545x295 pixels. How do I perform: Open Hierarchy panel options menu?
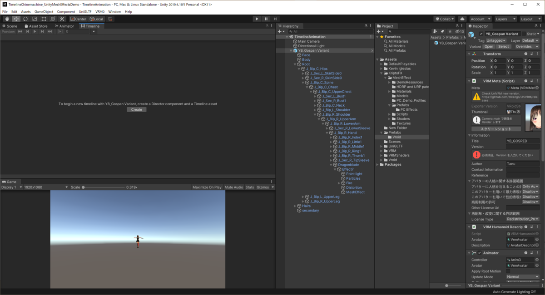372,26
